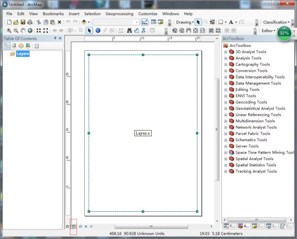297x239 pixels.
Task: Switch to Layout View button
Action: [x=73, y=226]
